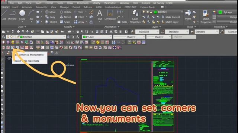The width and height of the screenshot is (238, 133).
Task: Open the toolbar ByLayer color dropdown
Action: point(97,37)
